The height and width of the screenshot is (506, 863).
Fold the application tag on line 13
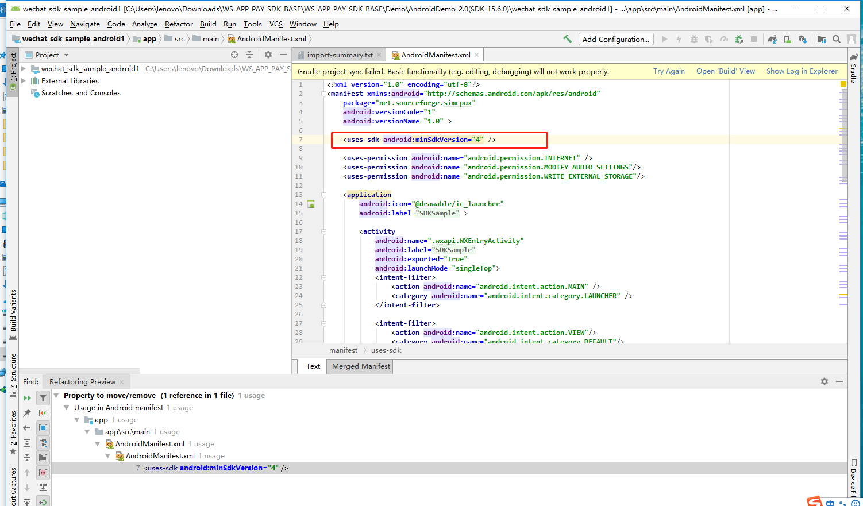(x=323, y=195)
